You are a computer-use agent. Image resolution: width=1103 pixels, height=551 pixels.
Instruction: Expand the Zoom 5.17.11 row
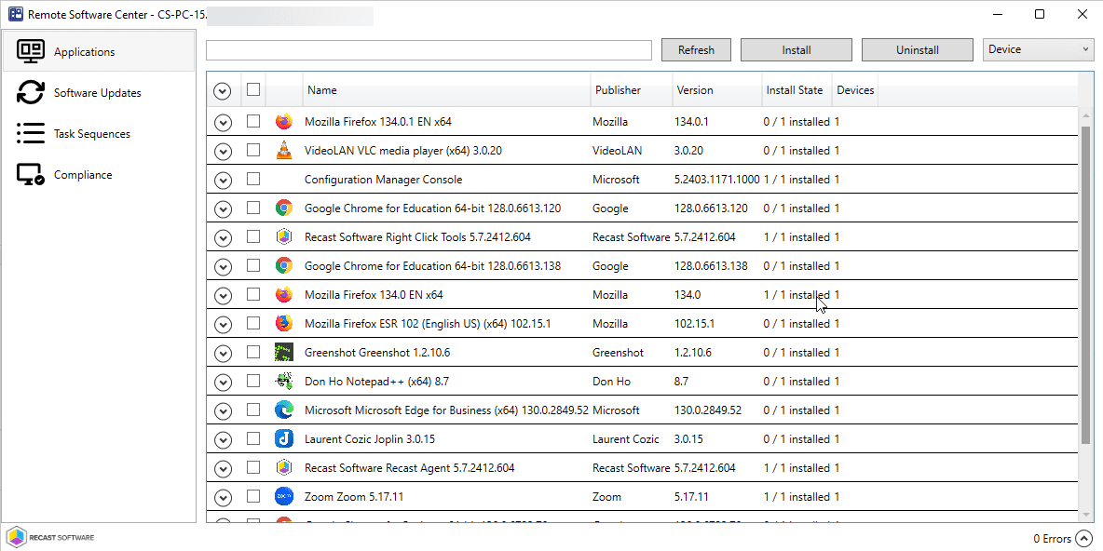click(x=223, y=497)
